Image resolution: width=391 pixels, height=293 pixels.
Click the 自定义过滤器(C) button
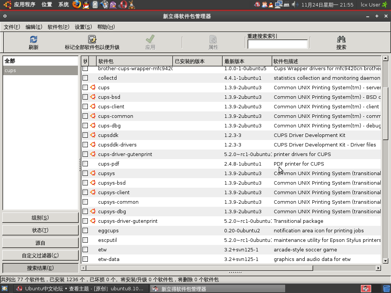(x=40, y=255)
